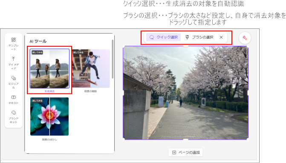Screen dimensions: 286x163
Task: Click the brush icon in ブラシの選択
Action: click(187, 37)
